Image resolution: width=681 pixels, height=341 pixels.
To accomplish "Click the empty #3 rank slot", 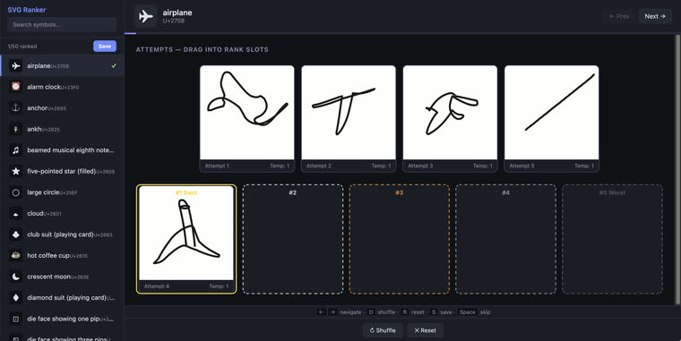I will (x=399, y=239).
